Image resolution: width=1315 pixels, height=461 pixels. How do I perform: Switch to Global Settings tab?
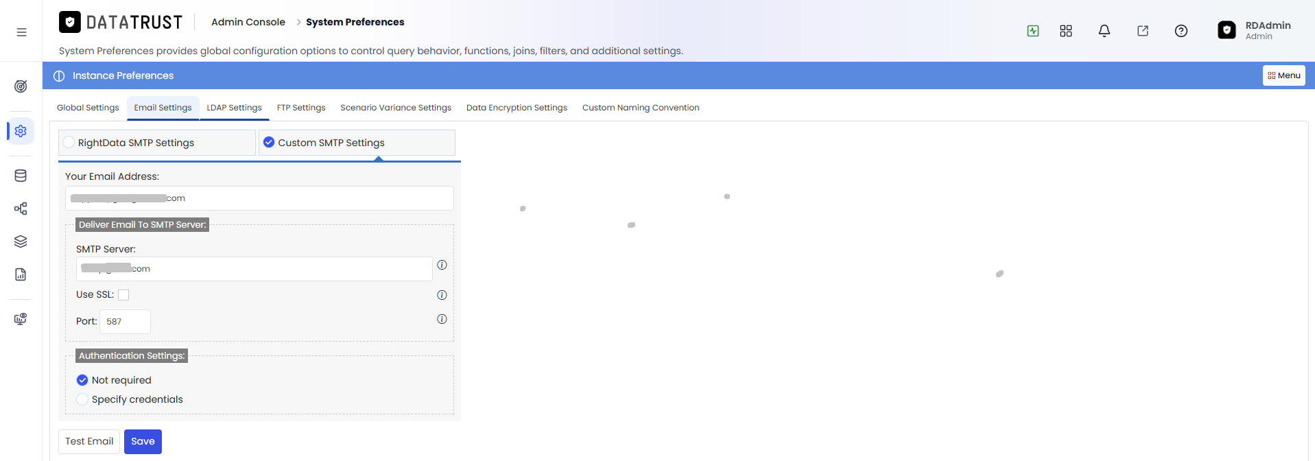pyautogui.click(x=88, y=108)
